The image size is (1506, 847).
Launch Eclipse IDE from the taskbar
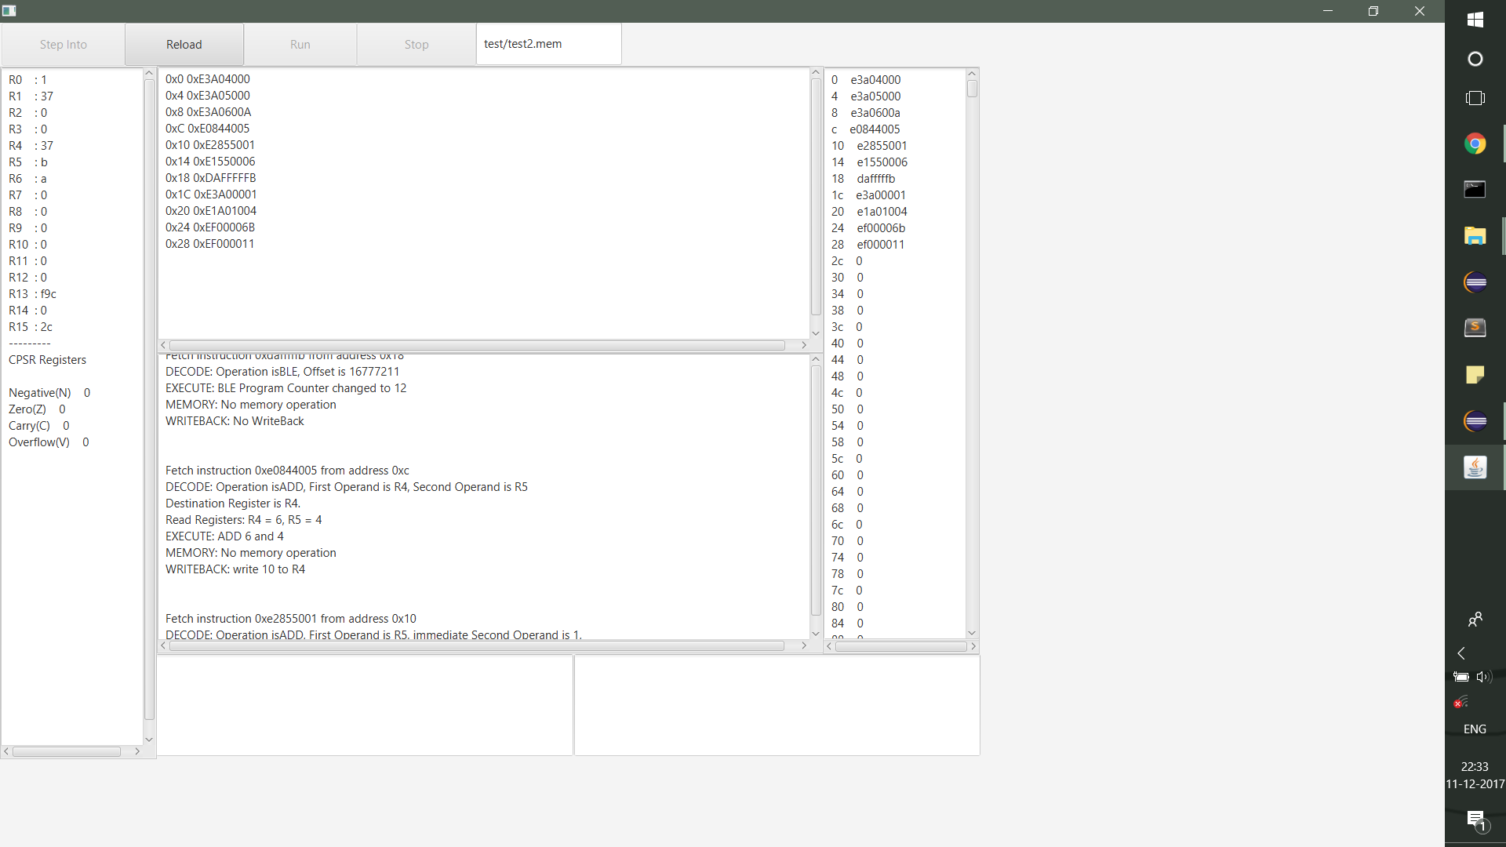click(x=1475, y=282)
